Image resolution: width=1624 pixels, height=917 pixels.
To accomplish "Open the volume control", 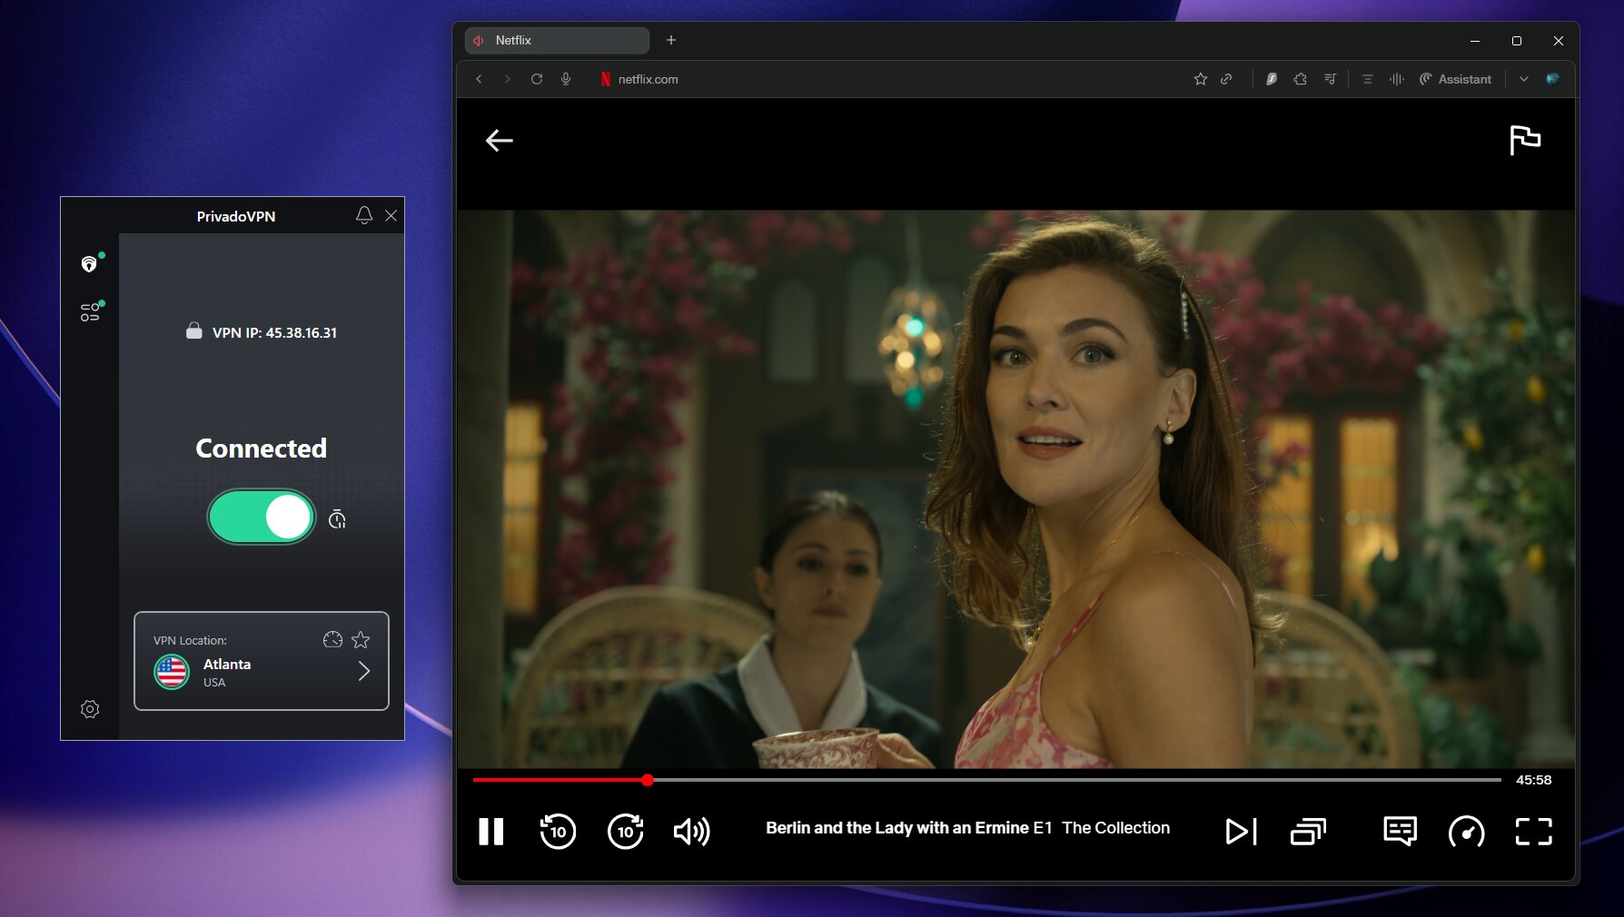I will (x=692, y=831).
